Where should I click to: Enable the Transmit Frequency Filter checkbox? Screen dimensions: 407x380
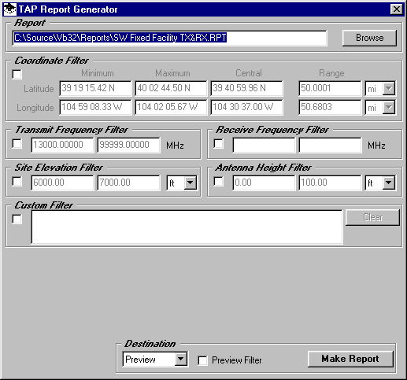pyautogui.click(x=17, y=144)
